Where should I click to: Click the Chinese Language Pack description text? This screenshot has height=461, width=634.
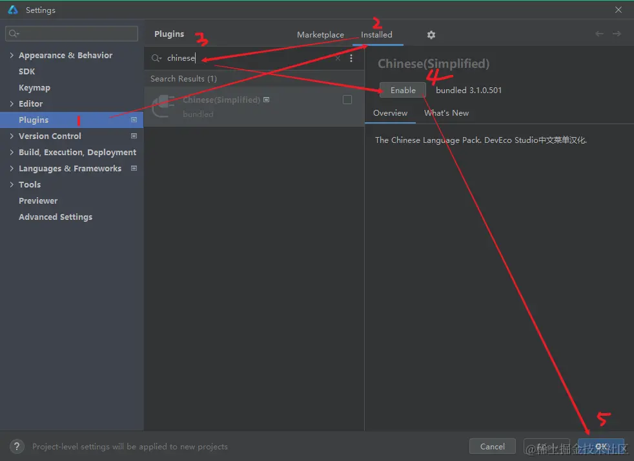pos(480,140)
